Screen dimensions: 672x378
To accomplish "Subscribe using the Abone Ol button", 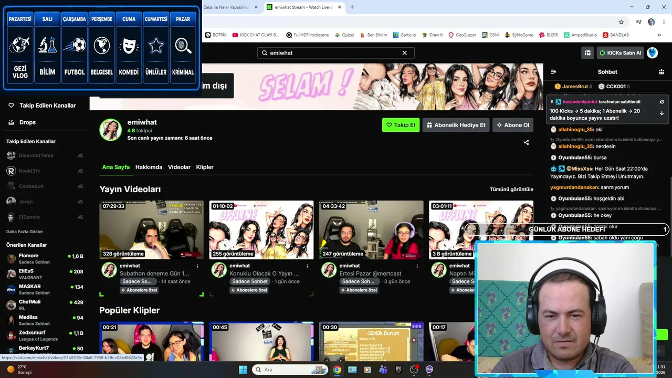I will 512,125.
